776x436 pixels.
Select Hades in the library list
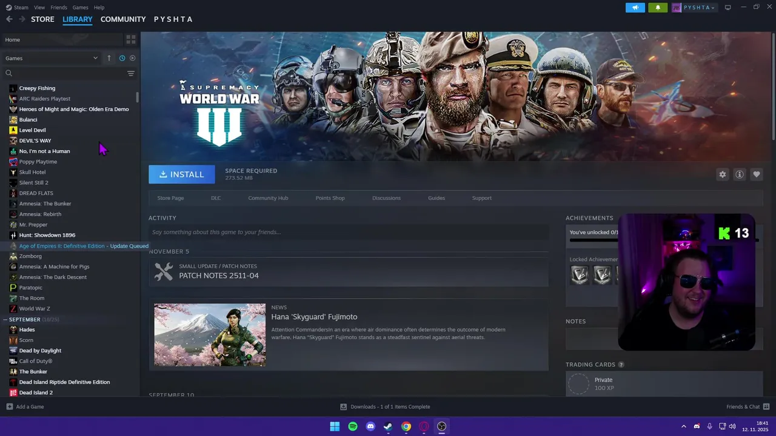tap(27, 330)
